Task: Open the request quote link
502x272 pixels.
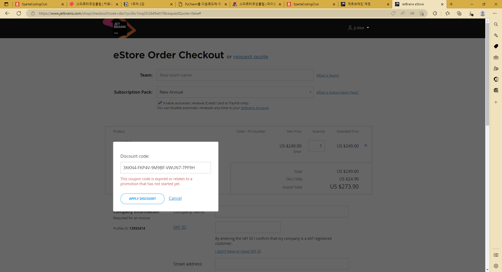Action: 251,57
